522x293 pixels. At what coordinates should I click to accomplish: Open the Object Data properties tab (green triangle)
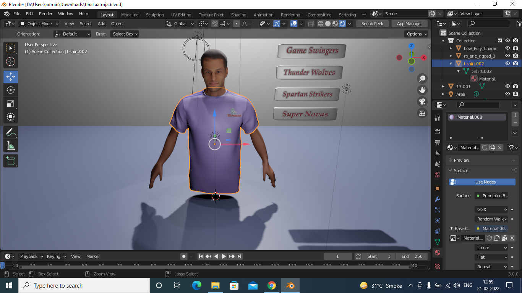click(438, 242)
